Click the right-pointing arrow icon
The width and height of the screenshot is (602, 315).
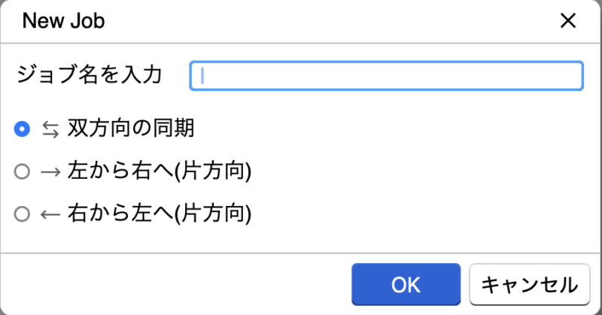click(50, 172)
